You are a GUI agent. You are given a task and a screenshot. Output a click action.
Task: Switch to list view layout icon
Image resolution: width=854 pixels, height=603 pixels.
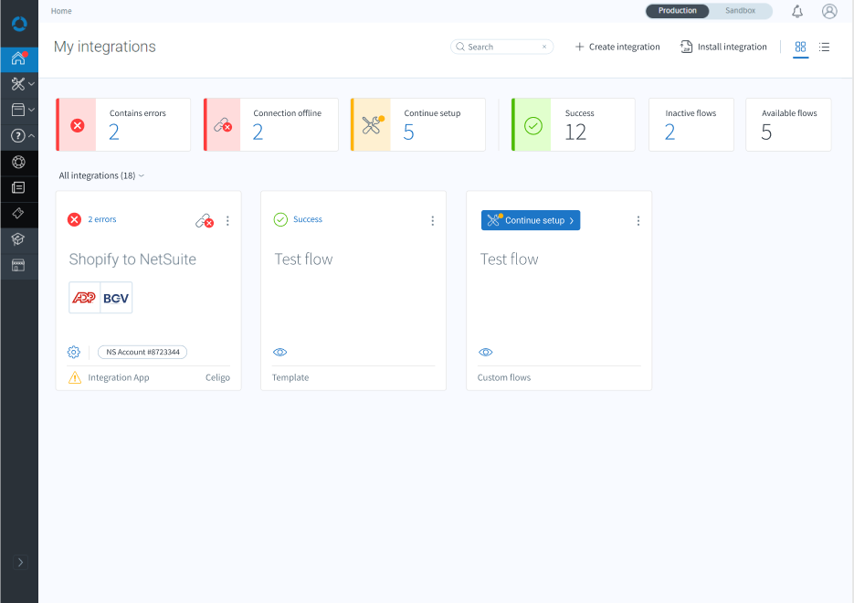(x=824, y=47)
